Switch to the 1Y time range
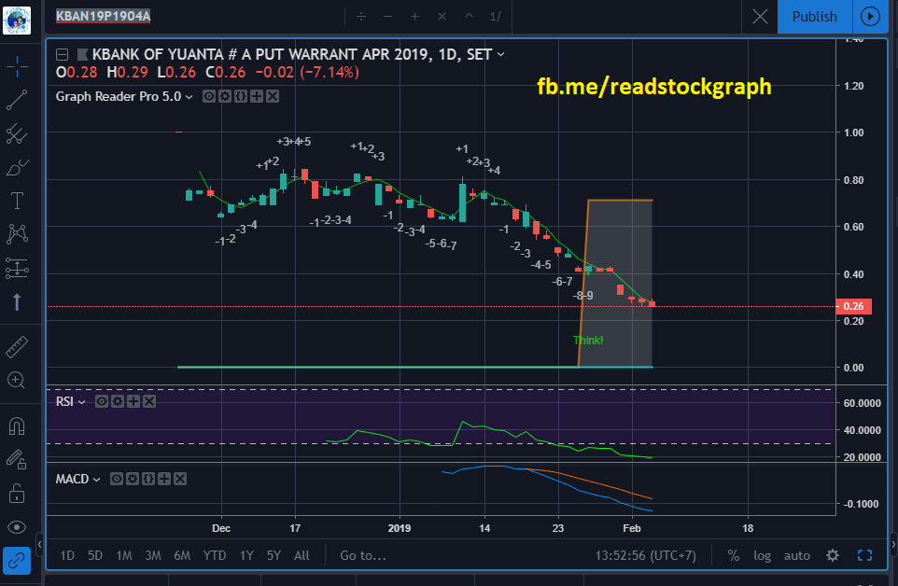Screen dimensions: 898x586 pos(246,555)
